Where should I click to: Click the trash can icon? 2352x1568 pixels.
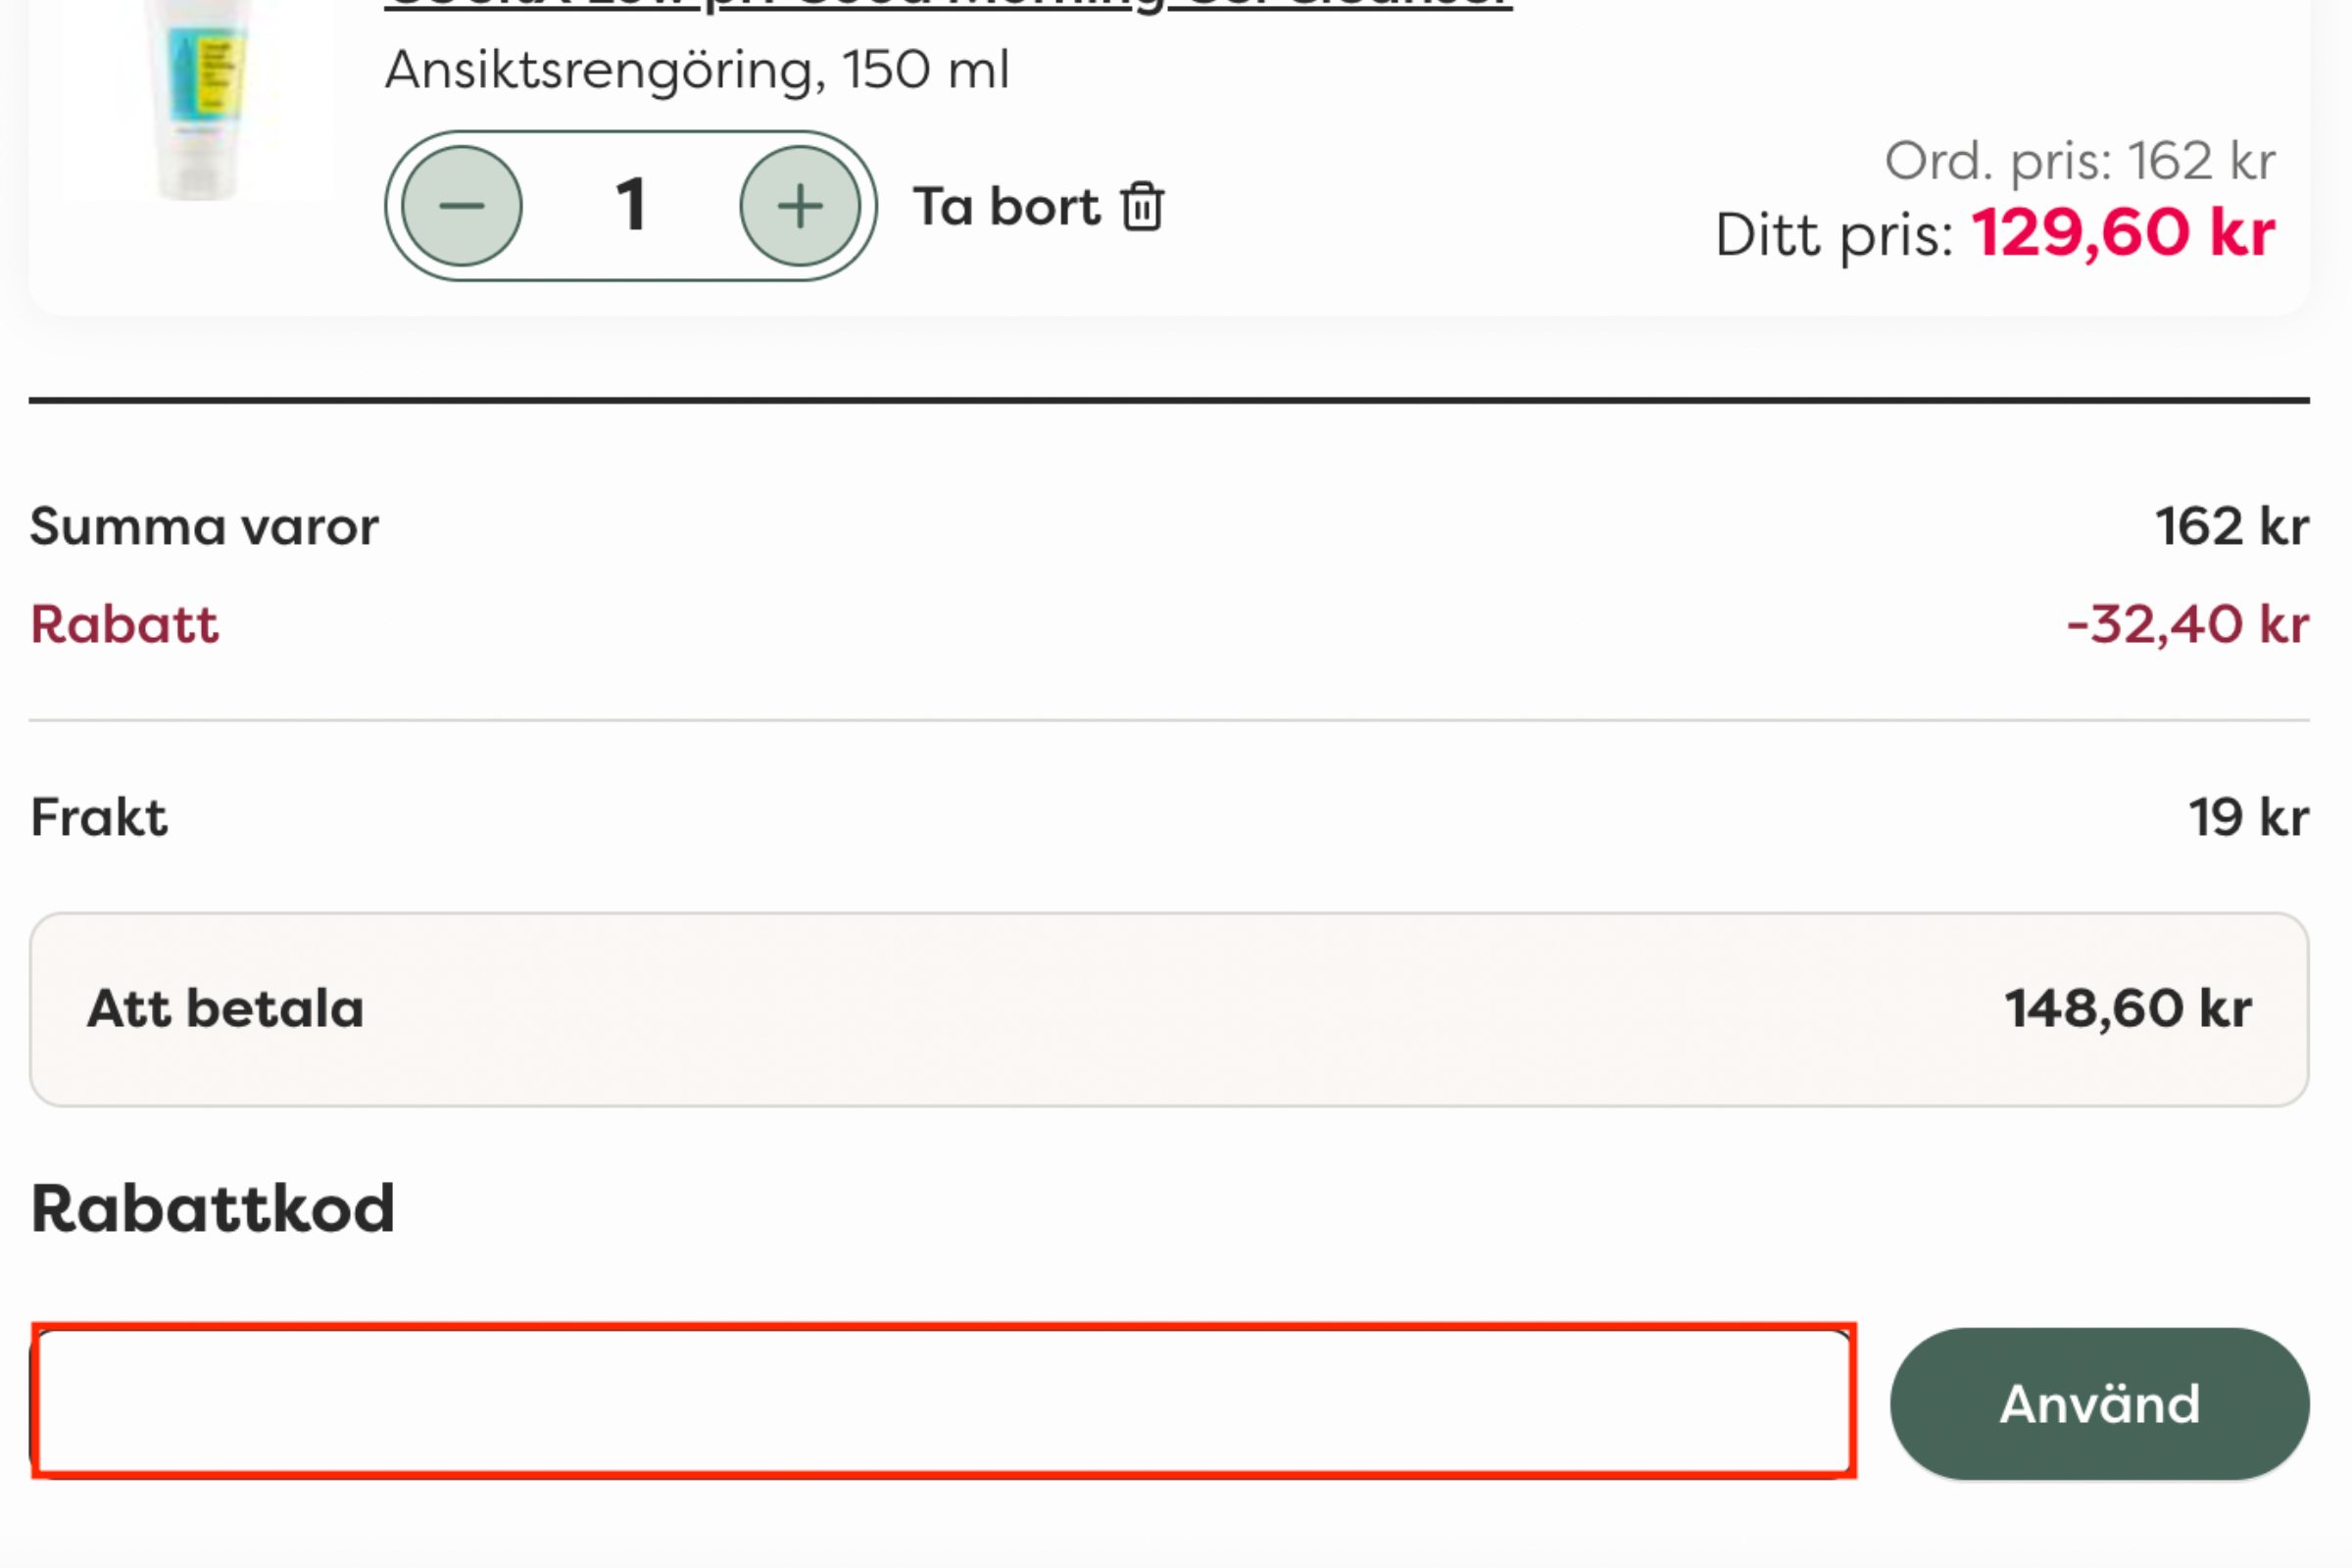[1142, 207]
